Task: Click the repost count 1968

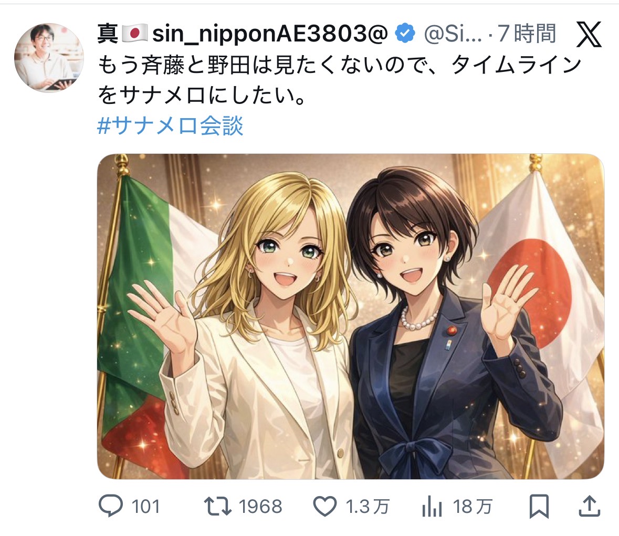Action: click(x=260, y=507)
